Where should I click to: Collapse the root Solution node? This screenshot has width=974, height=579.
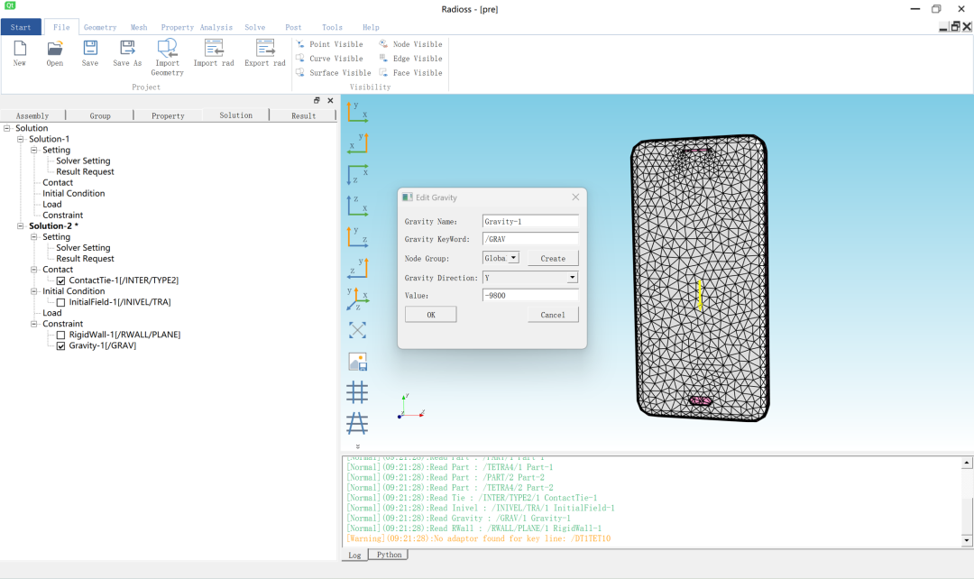tap(7, 128)
